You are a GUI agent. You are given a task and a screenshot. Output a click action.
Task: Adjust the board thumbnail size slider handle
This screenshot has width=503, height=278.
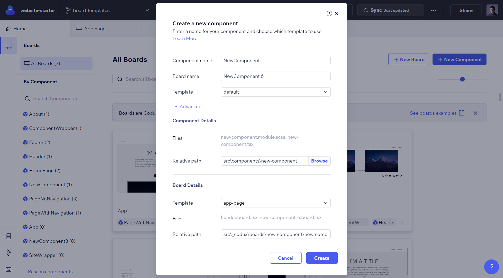462,79
